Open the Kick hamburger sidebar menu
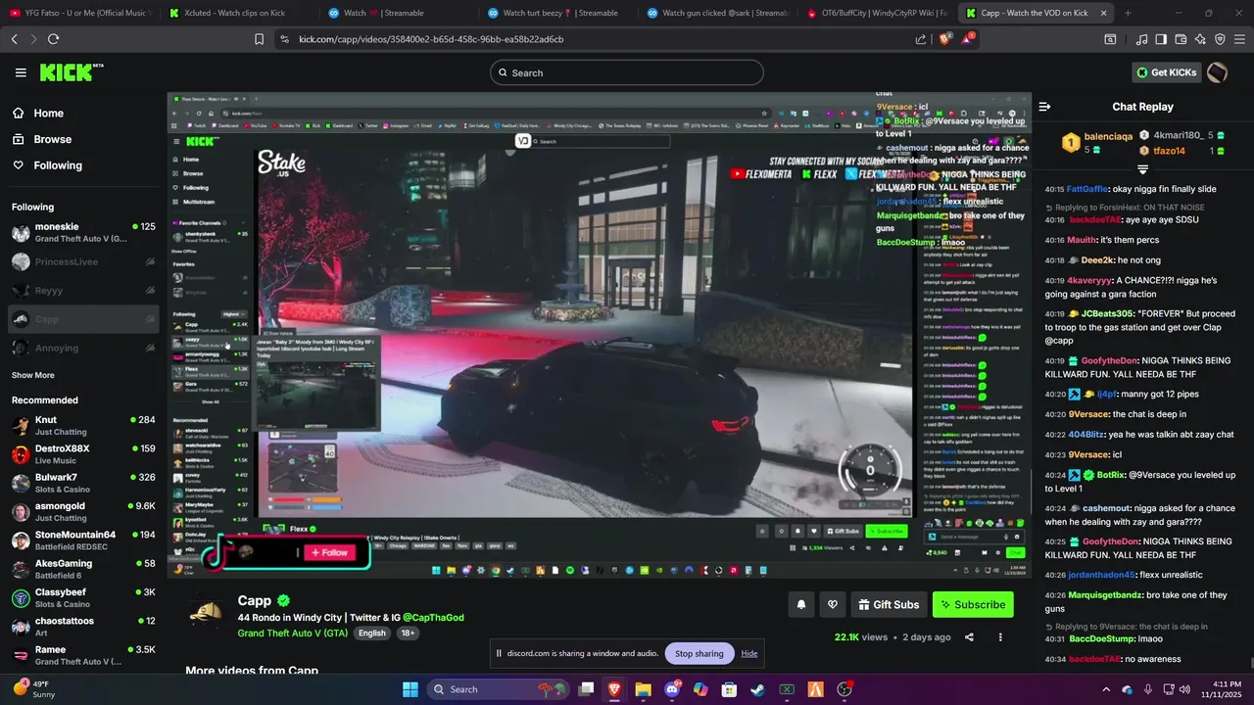The image size is (1254, 705). 21,72
